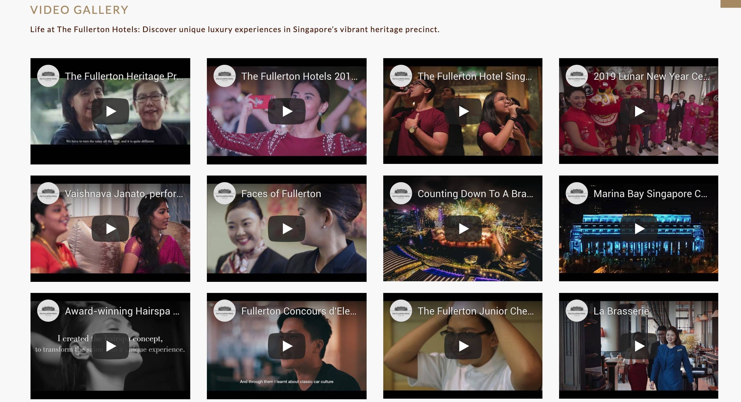Open channel logo on La Brasserie video
The image size is (741, 402).
(x=577, y=311)
